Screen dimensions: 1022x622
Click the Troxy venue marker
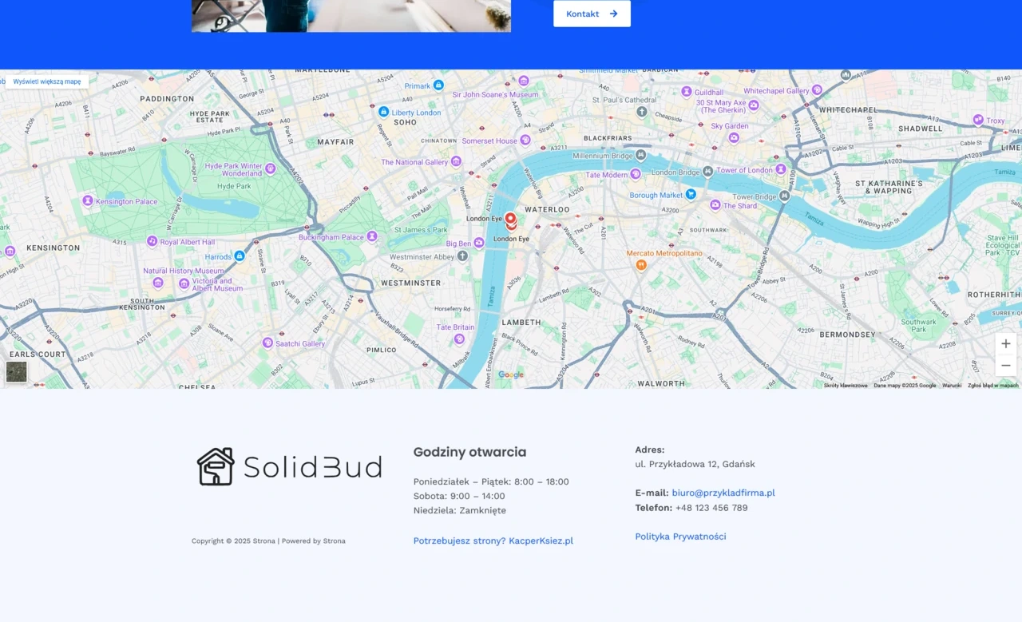click(978, 120)
